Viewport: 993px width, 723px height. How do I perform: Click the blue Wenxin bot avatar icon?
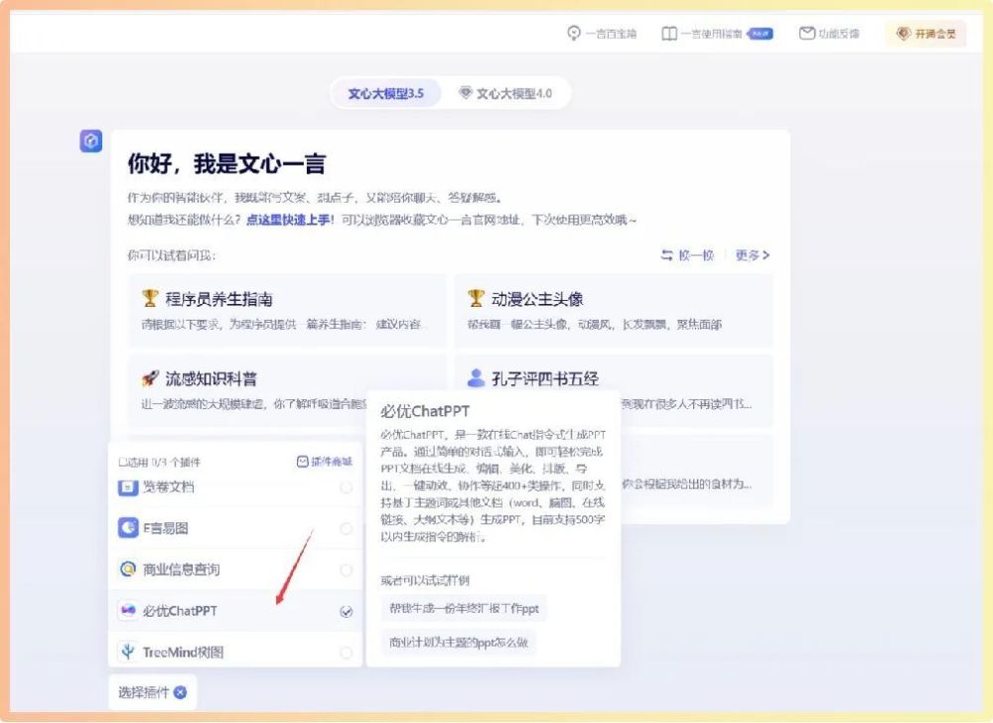point(90,141)
